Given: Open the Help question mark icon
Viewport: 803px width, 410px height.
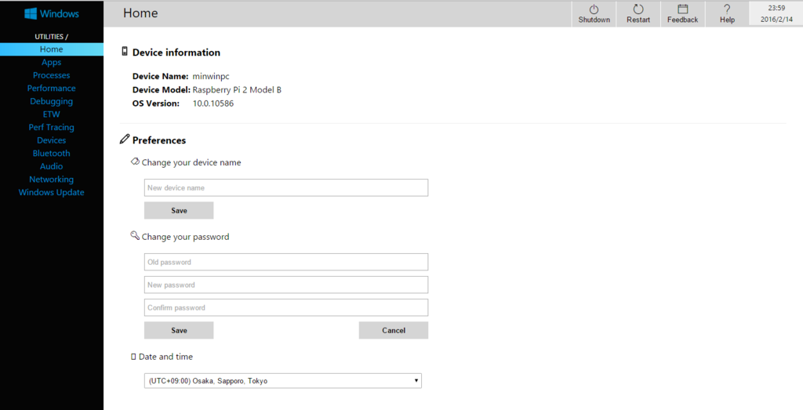Looking at the screenshot, I should (727, 9).
